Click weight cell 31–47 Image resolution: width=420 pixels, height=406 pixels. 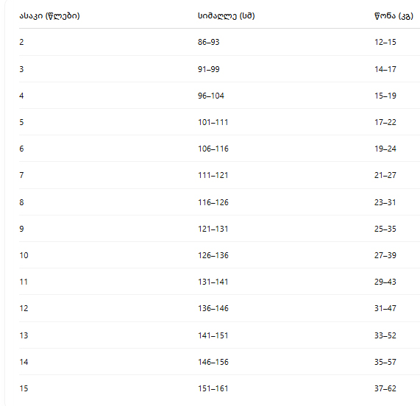[x=385, y=308]
